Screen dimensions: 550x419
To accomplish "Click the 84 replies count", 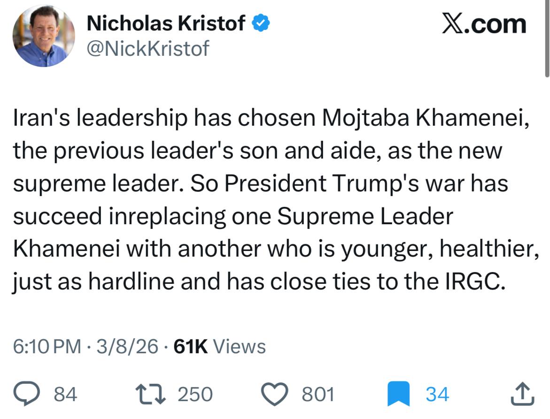I will click(65, 394).
